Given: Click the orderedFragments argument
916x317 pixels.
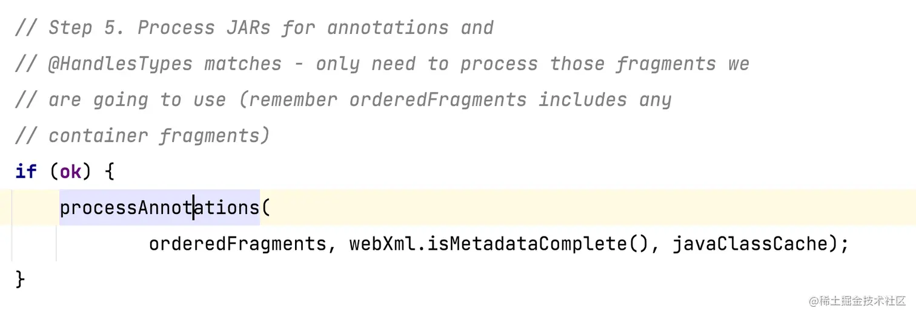Looking at the screenshot, I should [x=237, y=244].
